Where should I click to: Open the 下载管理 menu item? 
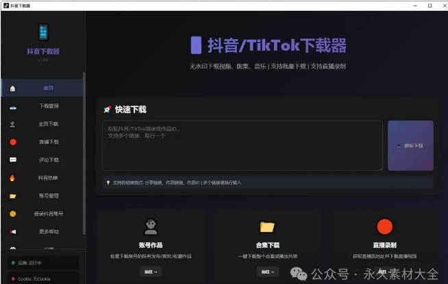(49, 106)
